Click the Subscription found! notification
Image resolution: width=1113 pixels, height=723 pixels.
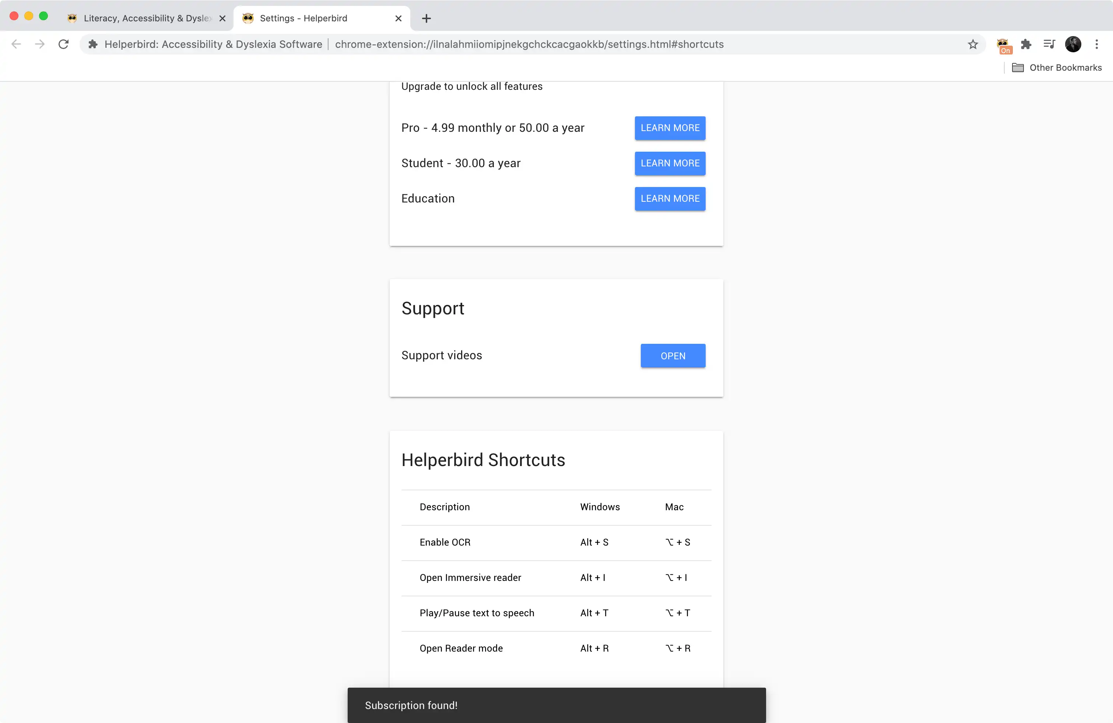[556, 705]
